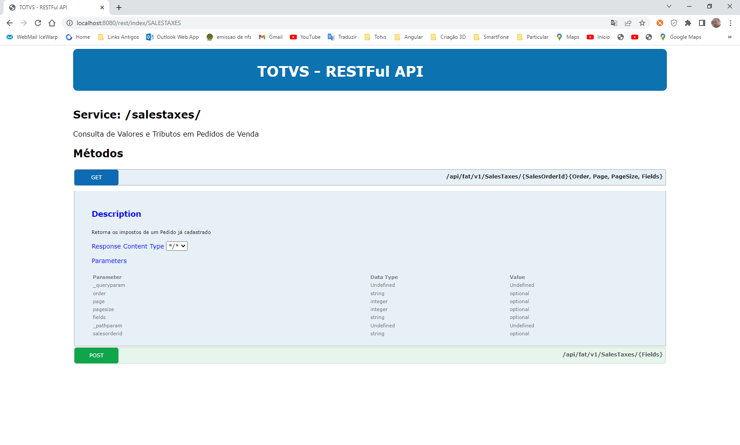
Task: Open the Maps bookmark
Action: (x=568, y=37)
